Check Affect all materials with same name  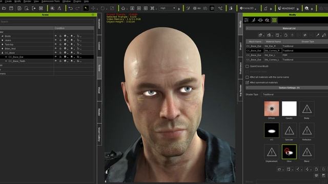(247, 77)
